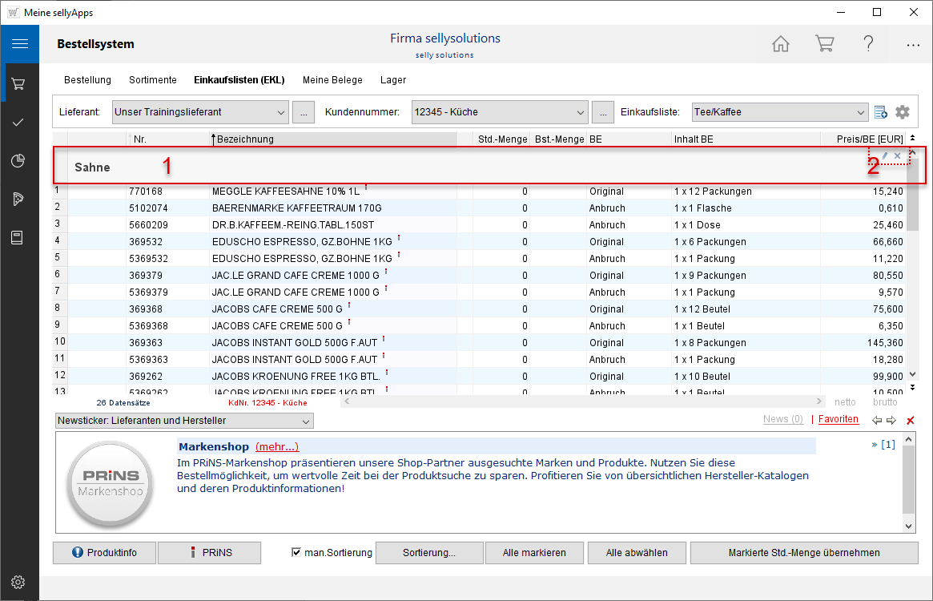933x601 pixels.
Task: Click the question mark help icon
Action: (868, 44)
